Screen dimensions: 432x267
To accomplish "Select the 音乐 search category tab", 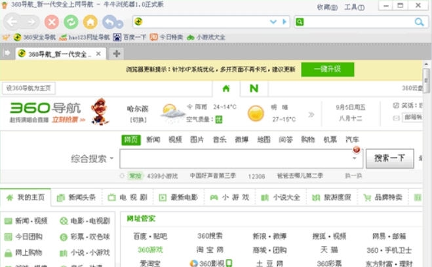I will coord(220,139).
